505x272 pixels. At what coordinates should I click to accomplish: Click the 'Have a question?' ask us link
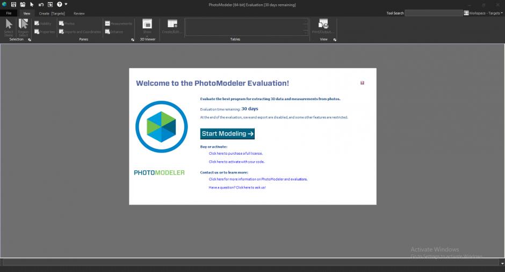237,187
